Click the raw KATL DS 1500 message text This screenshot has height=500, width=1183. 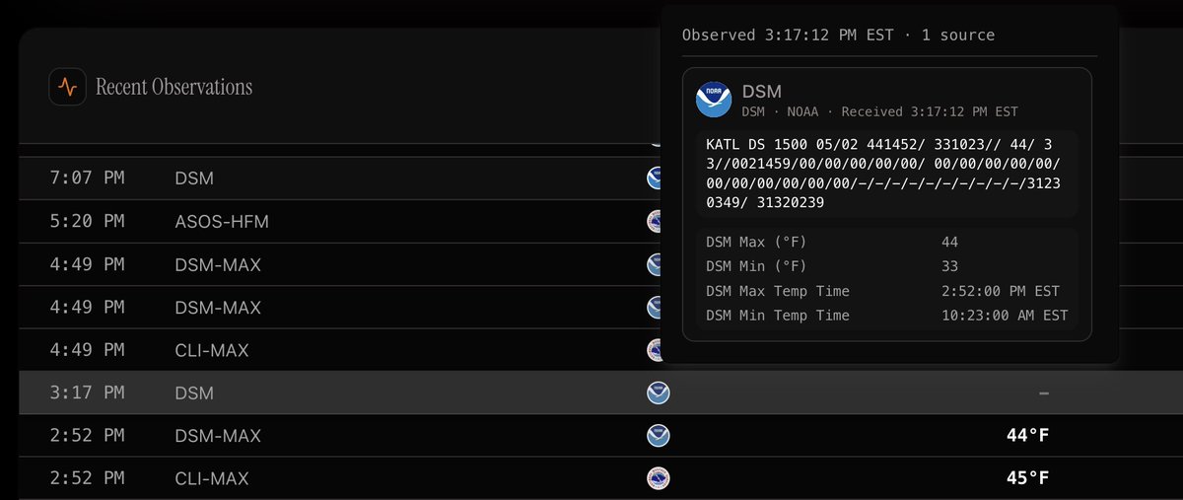coord(883,173)
